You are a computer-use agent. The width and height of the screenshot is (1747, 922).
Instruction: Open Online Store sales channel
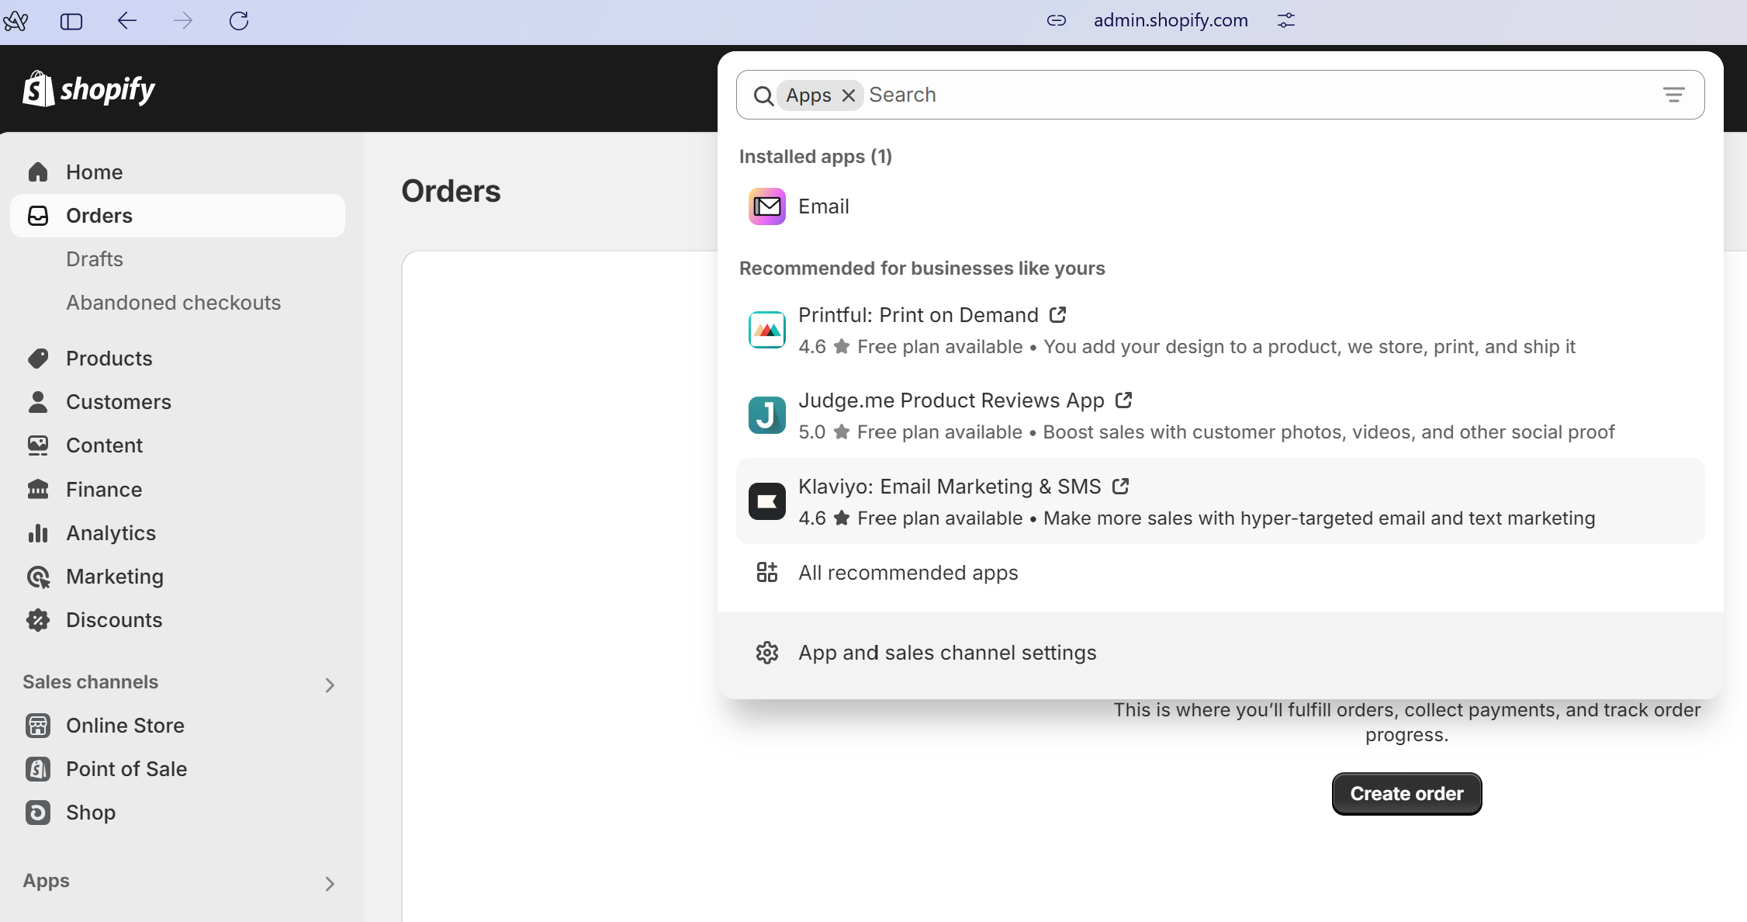(x=178, y=726)
